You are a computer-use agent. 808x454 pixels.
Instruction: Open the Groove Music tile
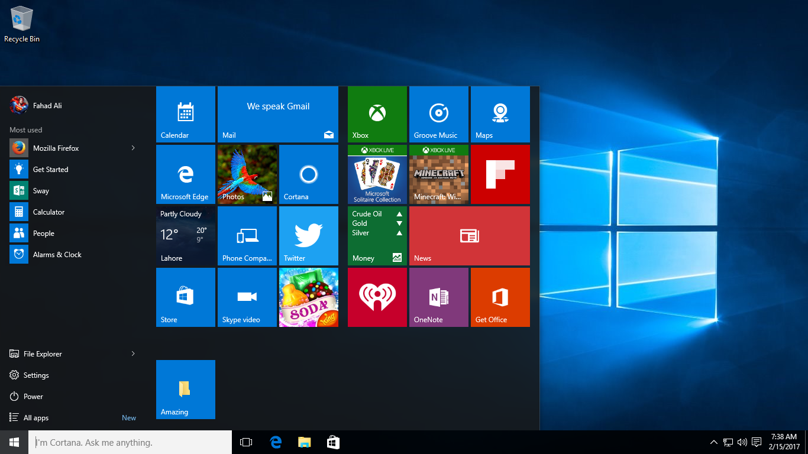tap(439, 114)
